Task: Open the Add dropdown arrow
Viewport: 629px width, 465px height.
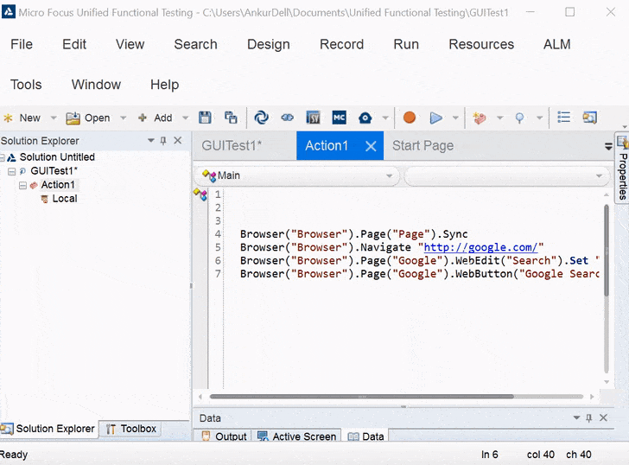Action: [x=185, y=118]
